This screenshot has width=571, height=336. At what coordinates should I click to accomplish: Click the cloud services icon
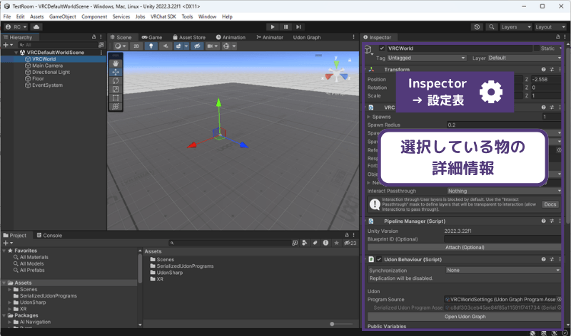(x=36, y=27)
